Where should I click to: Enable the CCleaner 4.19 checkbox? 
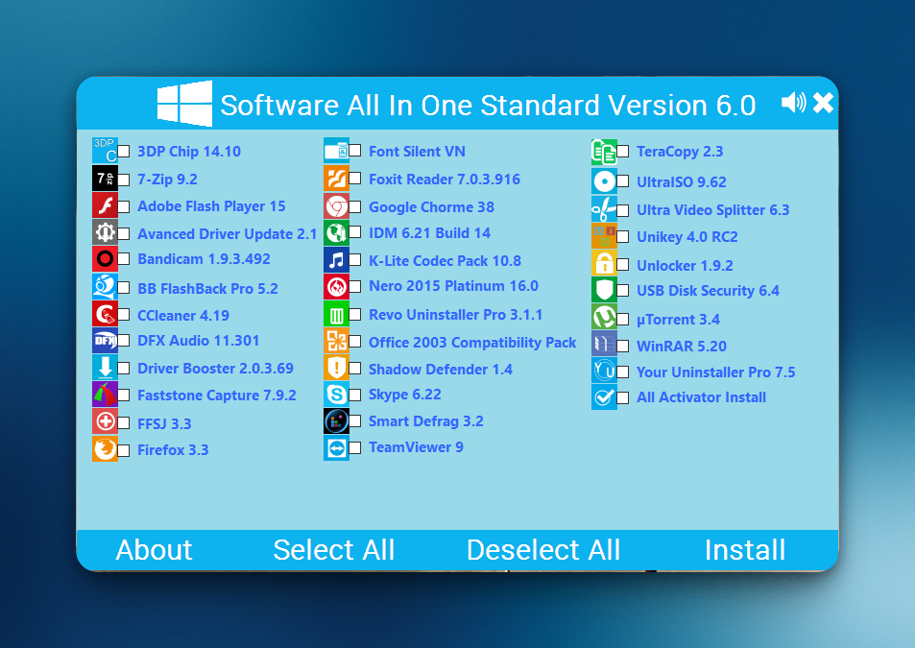click(124, 315)
